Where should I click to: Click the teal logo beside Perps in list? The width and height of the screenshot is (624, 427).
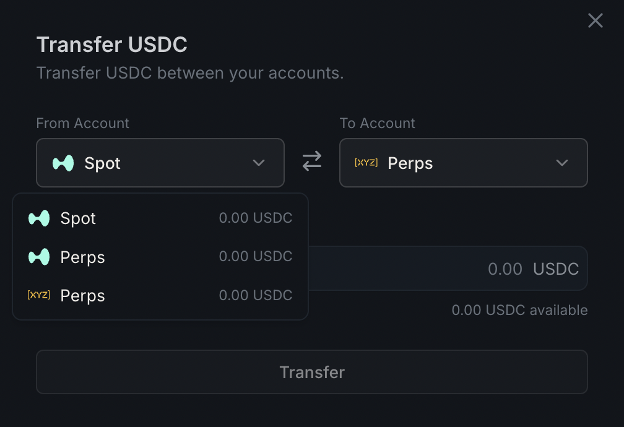[39, 257]
